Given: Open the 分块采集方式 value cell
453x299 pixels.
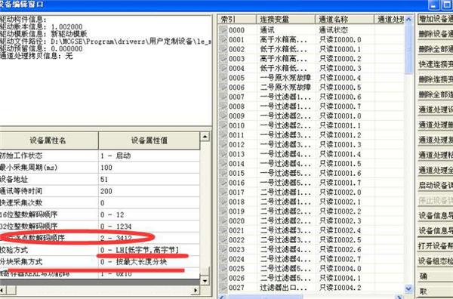Looking at the screenshot, I should [x=149, y=262].
